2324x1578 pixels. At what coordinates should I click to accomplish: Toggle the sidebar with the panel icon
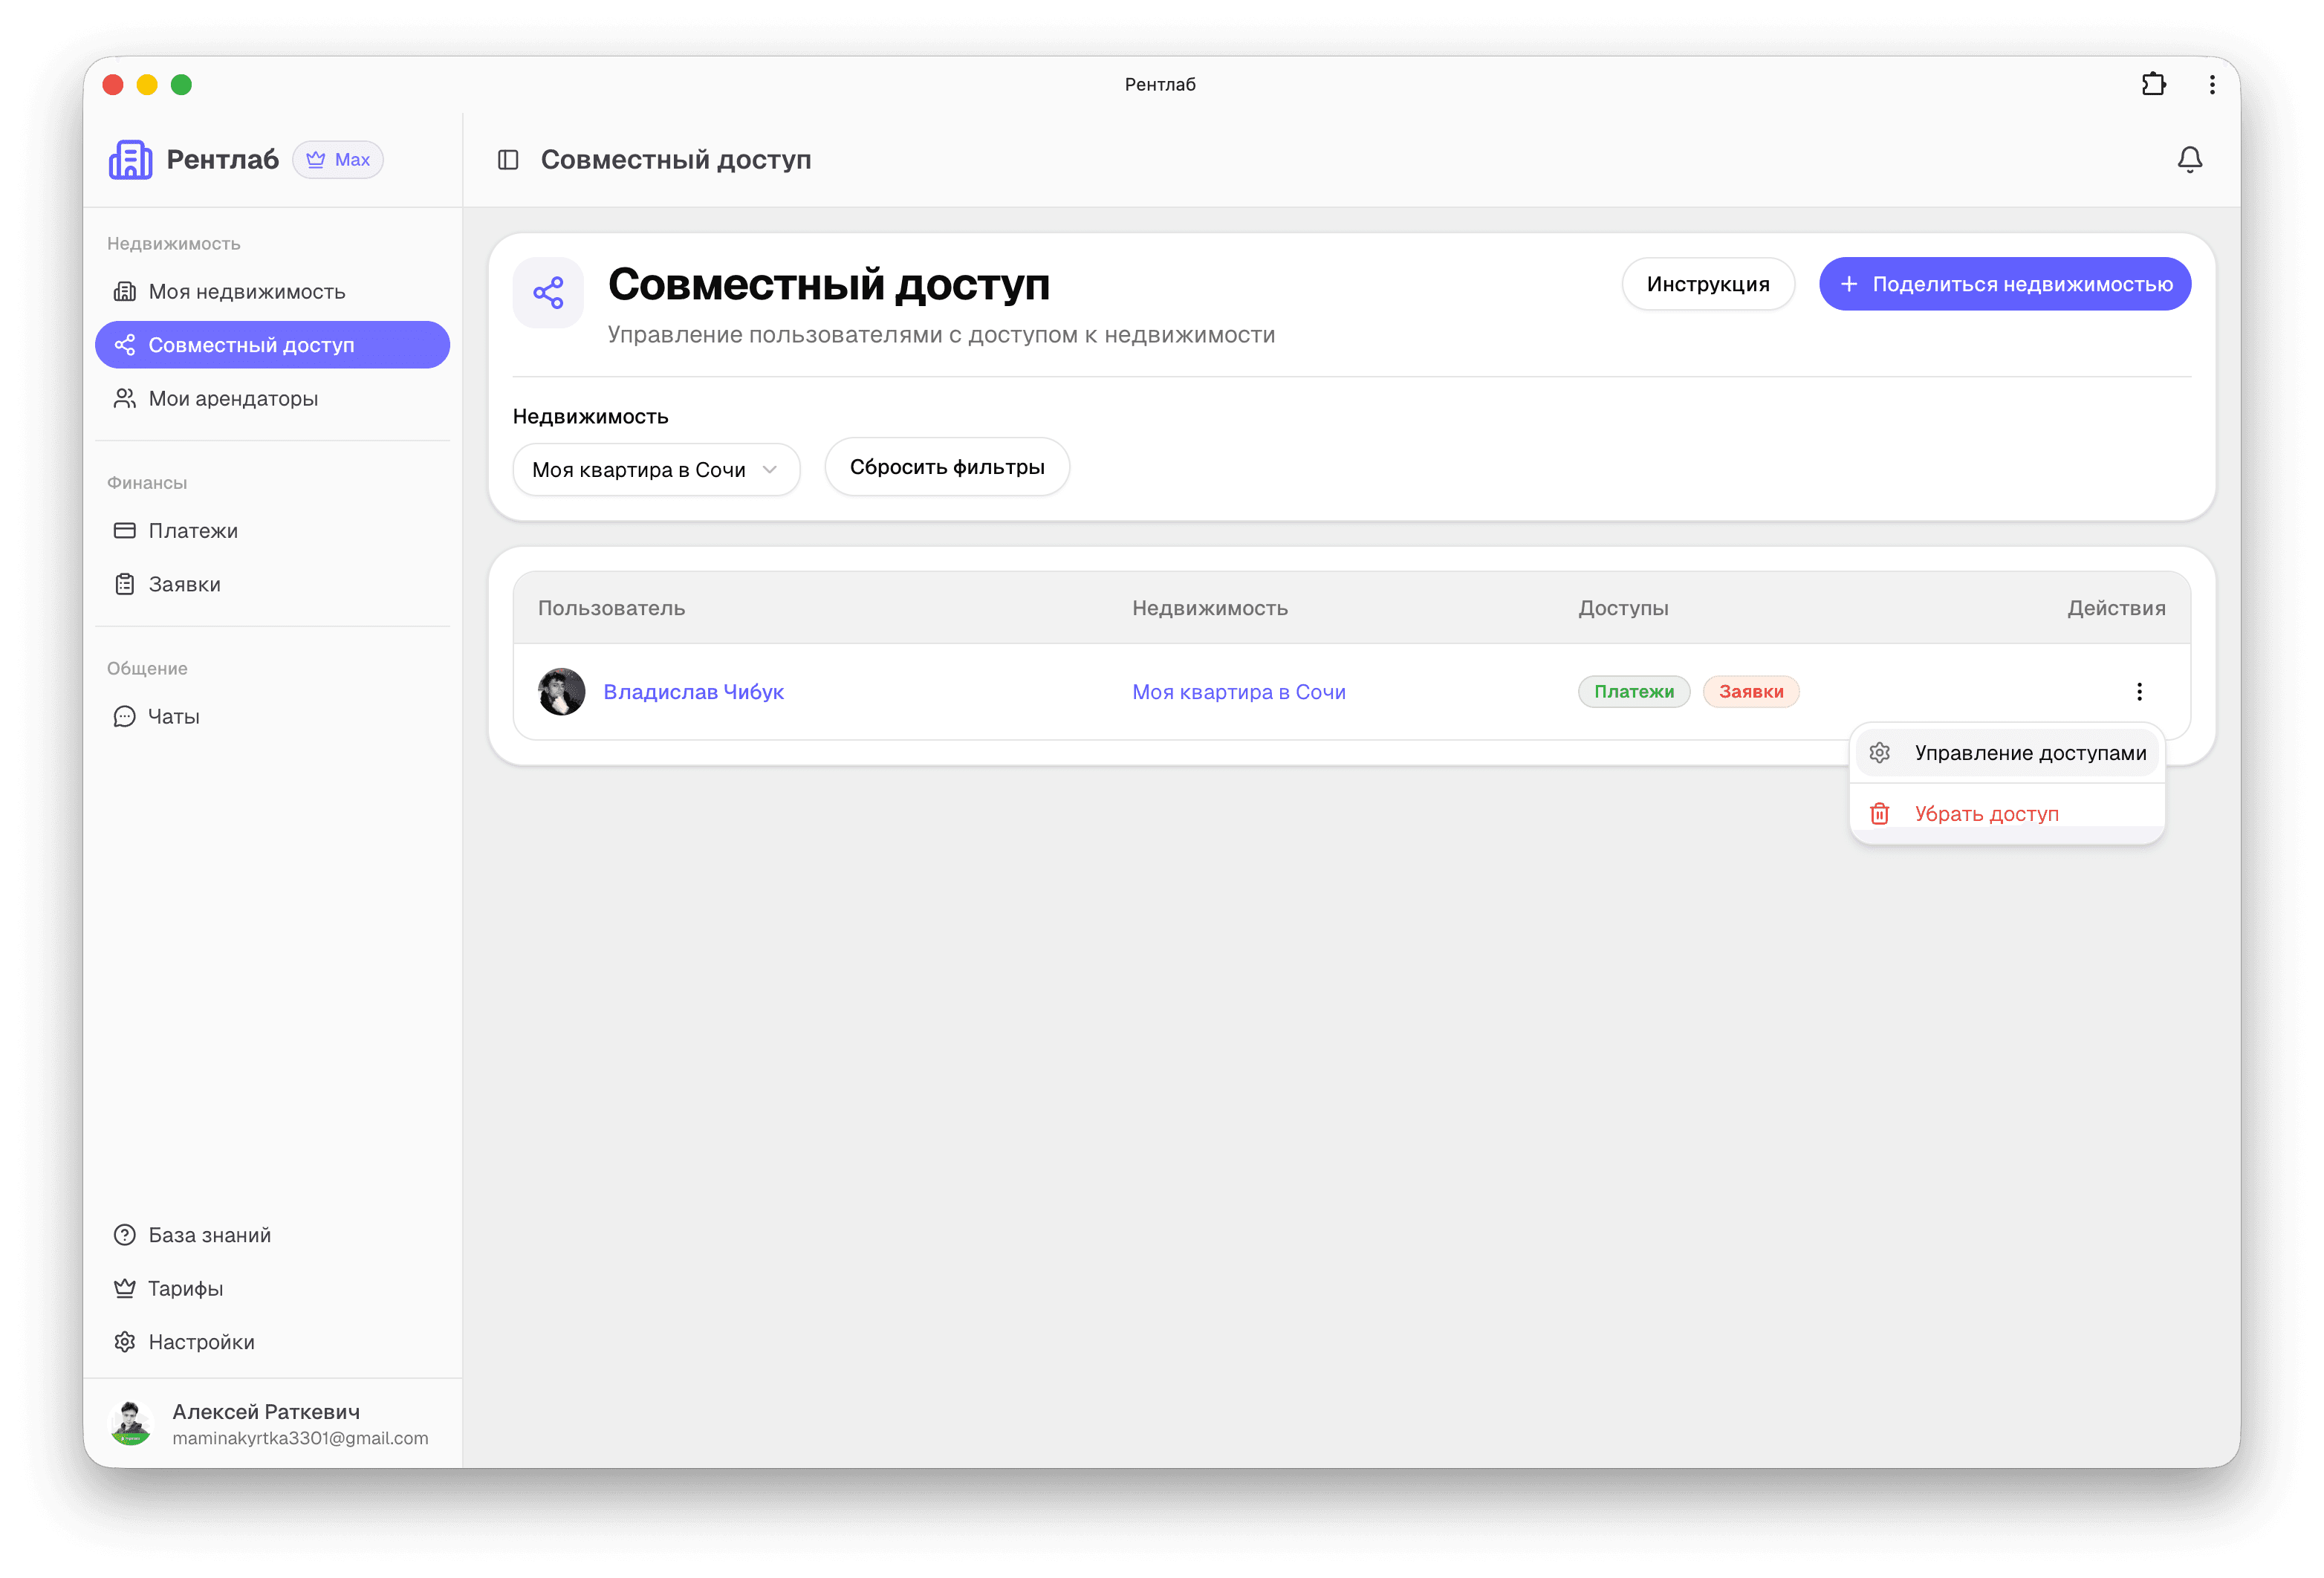pos(510,159)
